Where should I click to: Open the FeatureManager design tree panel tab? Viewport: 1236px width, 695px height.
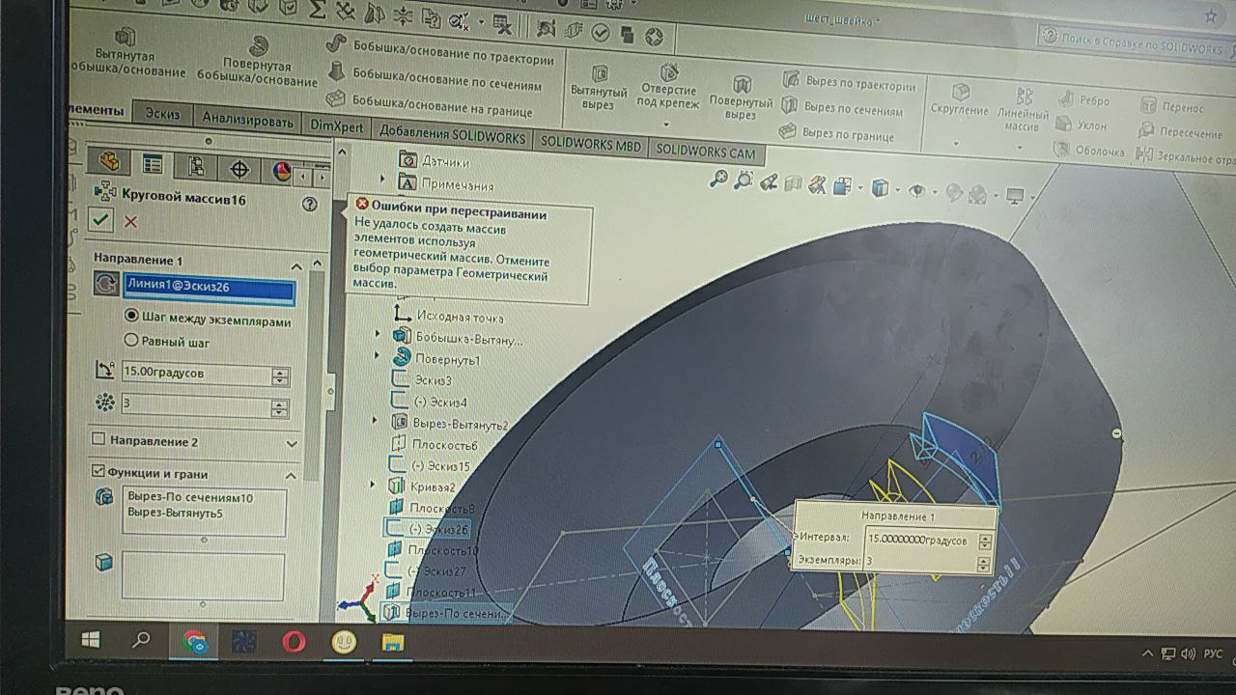click(x=109, y=162)
